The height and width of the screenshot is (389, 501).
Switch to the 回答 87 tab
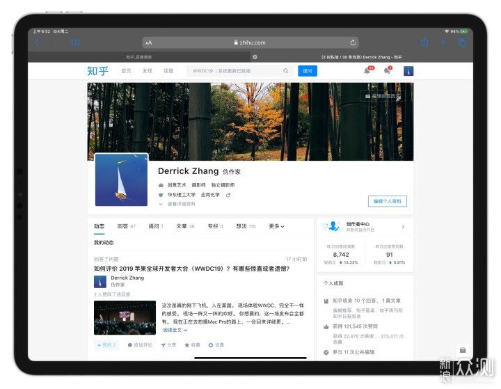click(x=127, y=226)
